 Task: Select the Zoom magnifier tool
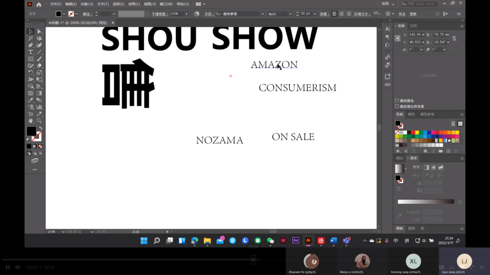click(39, 121)
